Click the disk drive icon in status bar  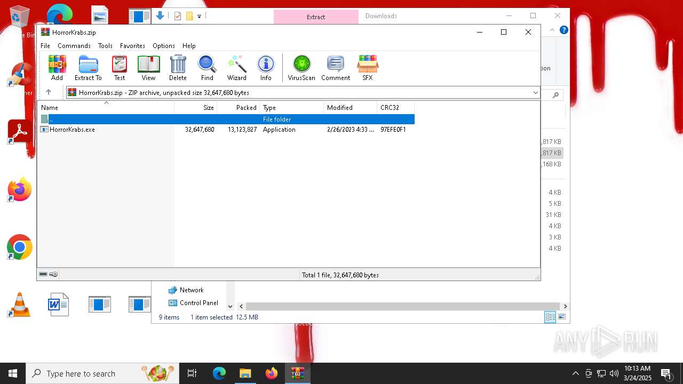click(44, 275)
